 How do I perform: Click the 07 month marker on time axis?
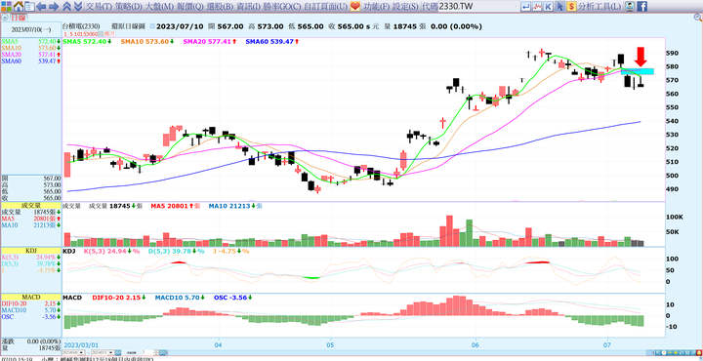tap(607, 344)
